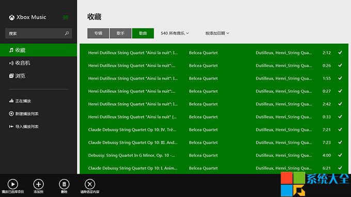Click the import playlist arrow icon

tap(11, 126)
